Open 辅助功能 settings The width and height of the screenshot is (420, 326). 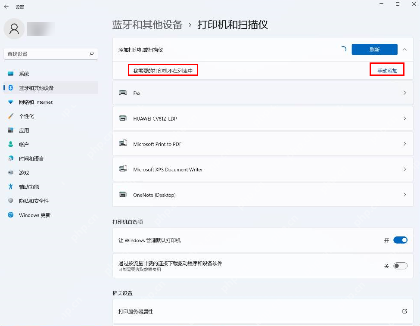tap(51, 187)
